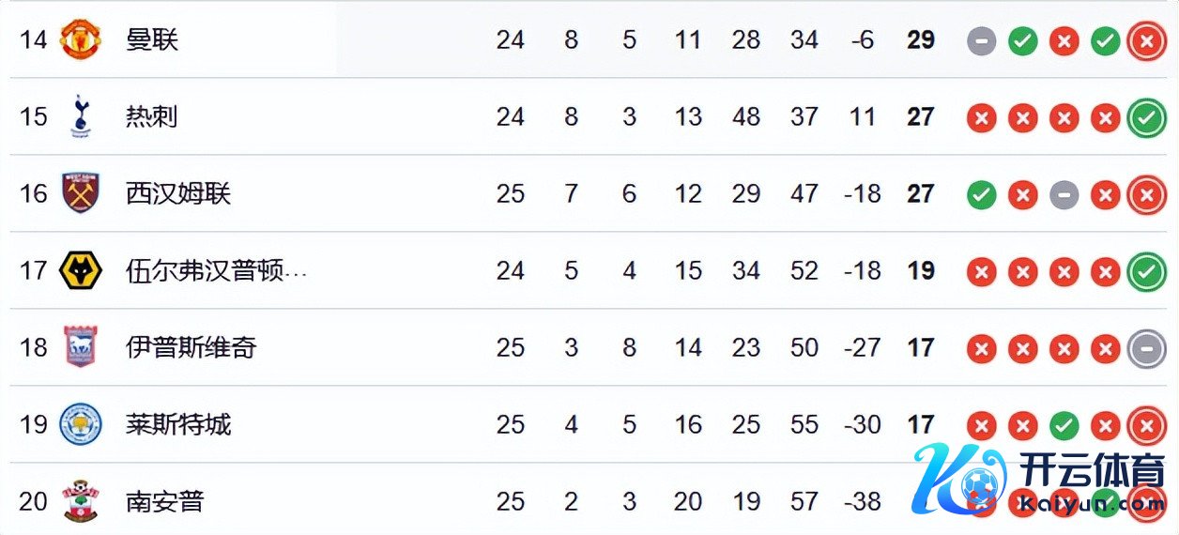Select the 伊普斯维奇 team name
The height and width of the screenshot is (535, 1179).
click(x=191, y=348)
